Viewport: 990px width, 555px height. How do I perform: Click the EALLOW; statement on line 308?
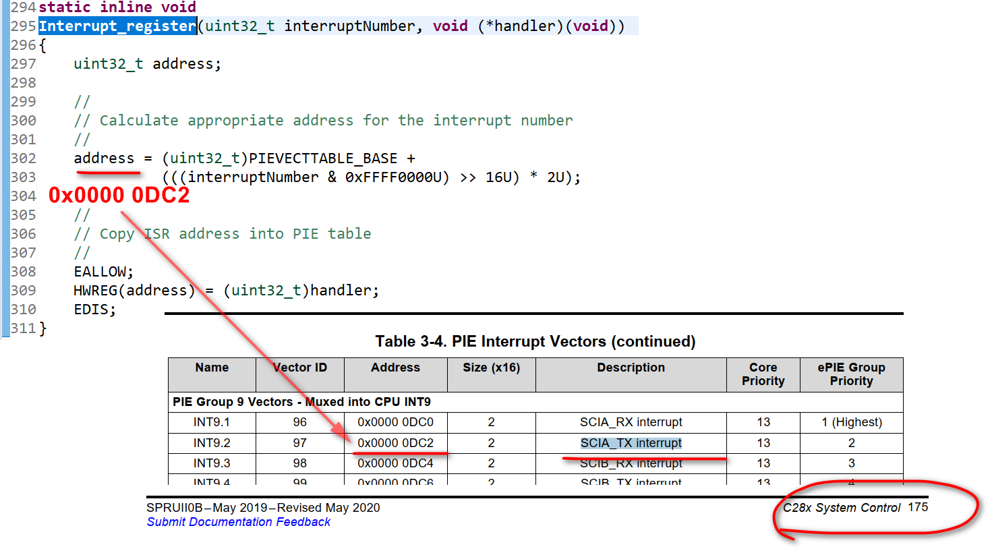[104, 272]
